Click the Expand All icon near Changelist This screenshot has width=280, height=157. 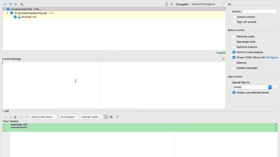(166, 4)
